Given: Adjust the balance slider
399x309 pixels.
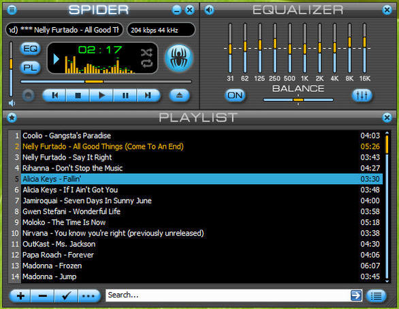Looking at the screenshot, I should pos(298,100).
